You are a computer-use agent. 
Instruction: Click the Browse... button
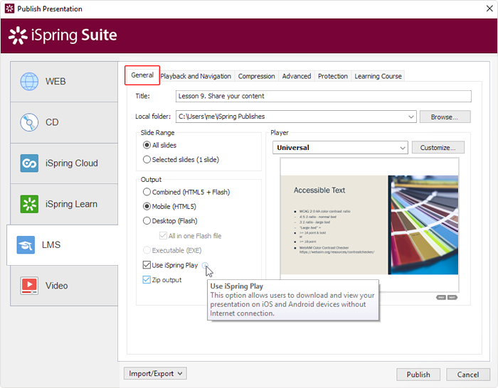(445, 117)
